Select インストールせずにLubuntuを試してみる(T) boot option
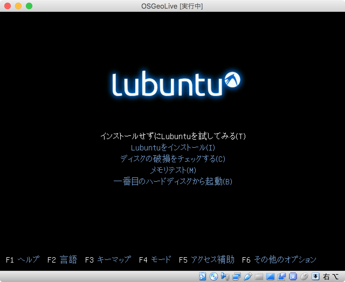 coord(173,136)
